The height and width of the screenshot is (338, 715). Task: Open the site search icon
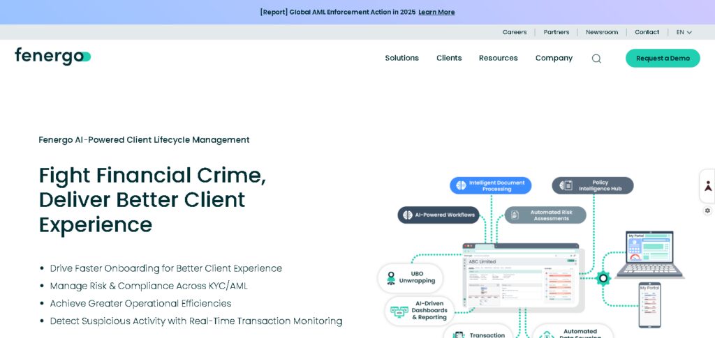[x=596, y=59]
